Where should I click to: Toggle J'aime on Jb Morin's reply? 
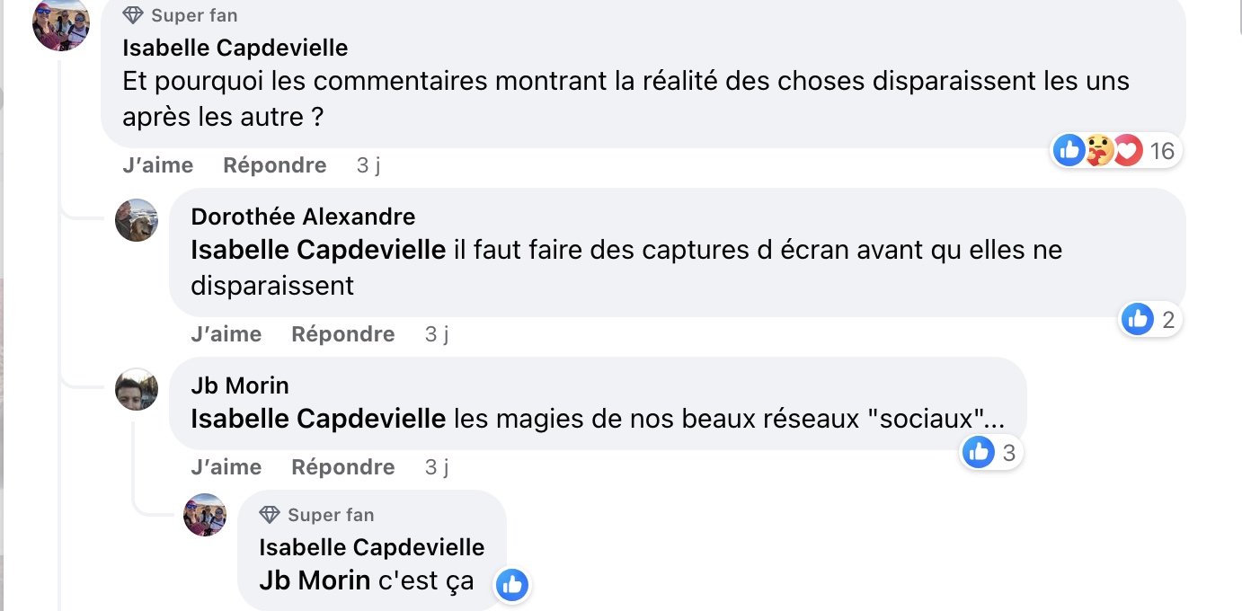(x=226, y=467)
